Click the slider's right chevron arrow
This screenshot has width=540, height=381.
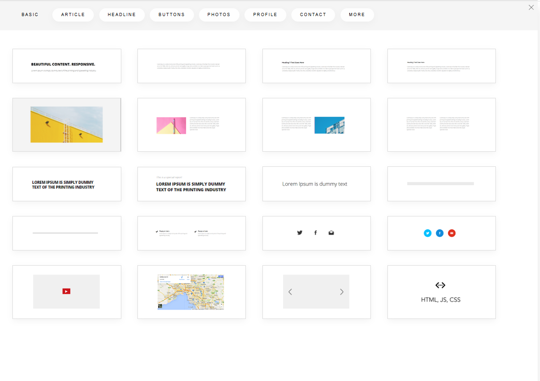[x=341, y=292]
